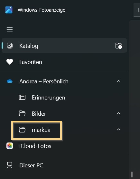
Task: Click the add folder icon next to Katalog
Action: pyautogui.click(x=119, y=46)
